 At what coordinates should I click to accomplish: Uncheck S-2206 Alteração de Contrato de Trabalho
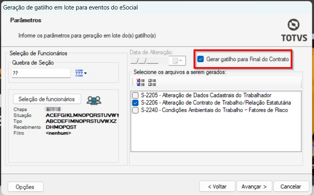pos(135,103)
